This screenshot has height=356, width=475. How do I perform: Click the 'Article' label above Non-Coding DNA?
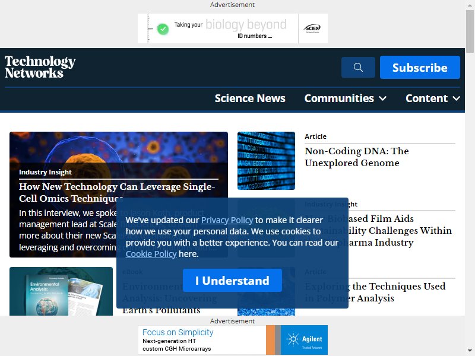click(x=316, y=136)
